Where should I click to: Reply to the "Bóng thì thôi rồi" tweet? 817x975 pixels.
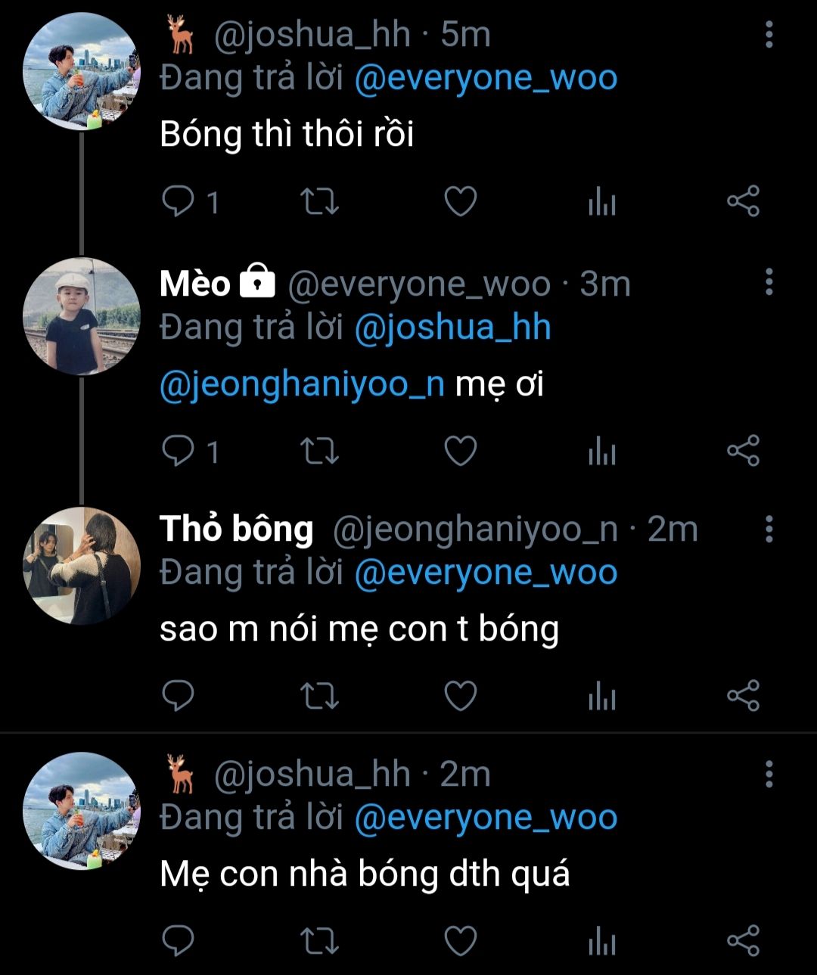pyautogui.click(x=179, y=202)
